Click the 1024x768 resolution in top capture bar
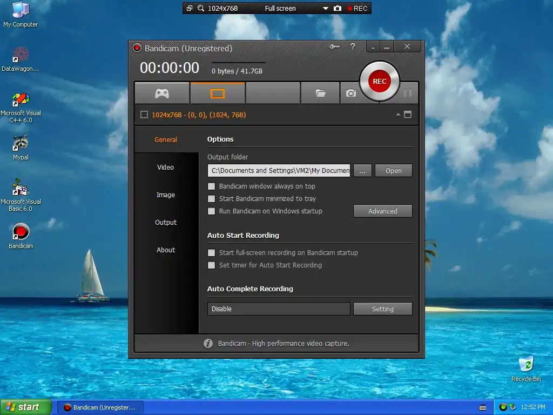The width and height of the screenshot is (553, 415). click(x=222, y=9)
